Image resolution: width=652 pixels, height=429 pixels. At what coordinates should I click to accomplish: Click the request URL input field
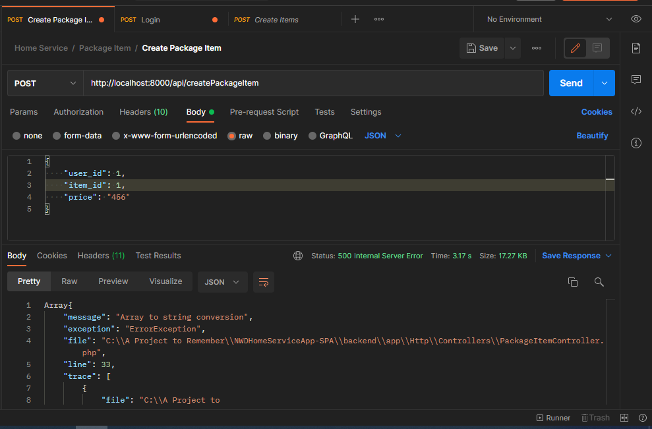(x=314, y=83)
